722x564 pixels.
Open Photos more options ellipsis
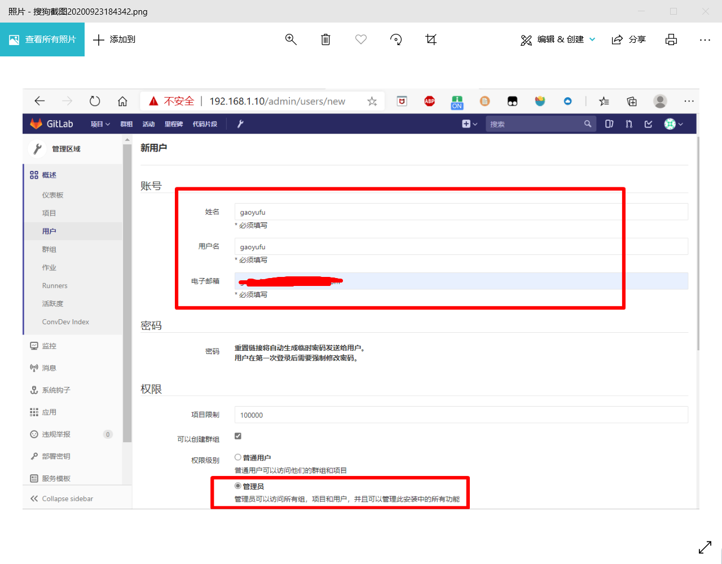[705, 39]
